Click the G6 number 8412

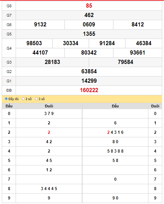pos(138,24)
